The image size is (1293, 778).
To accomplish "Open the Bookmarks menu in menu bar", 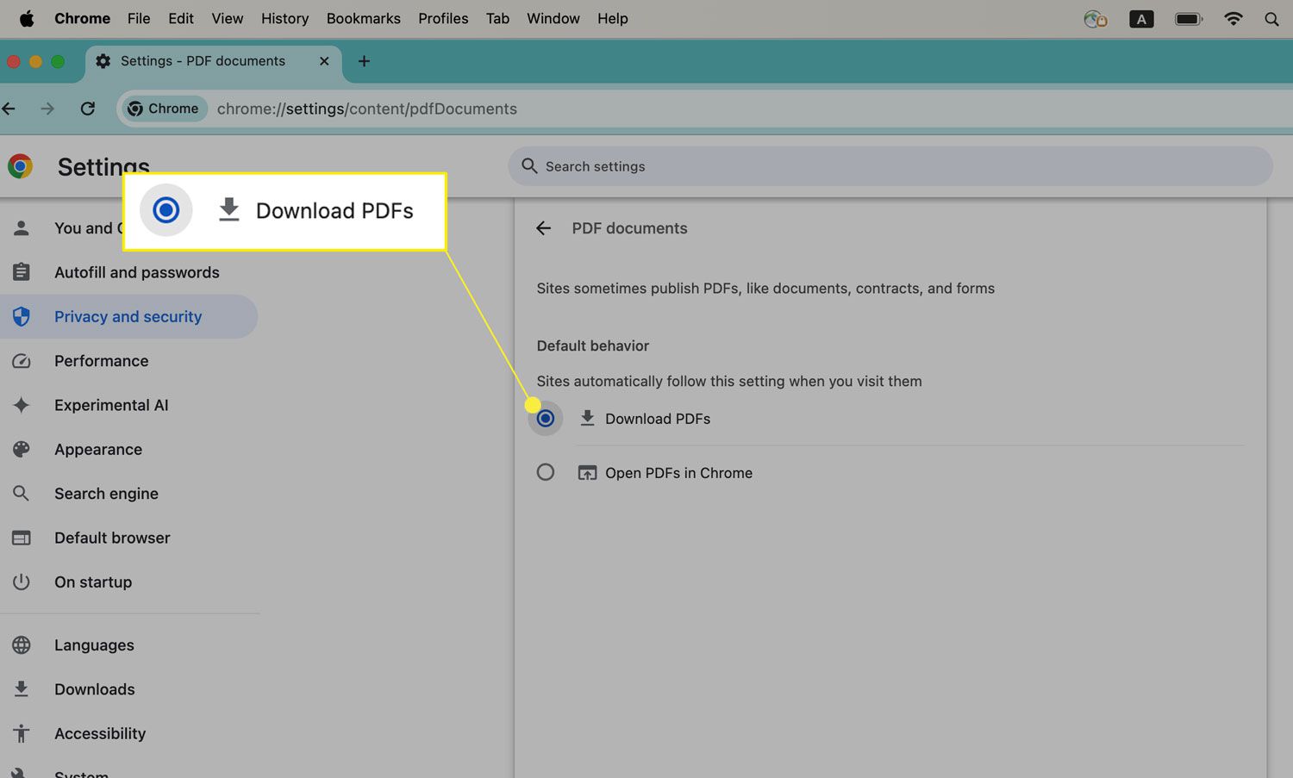I will pos(363,19).
